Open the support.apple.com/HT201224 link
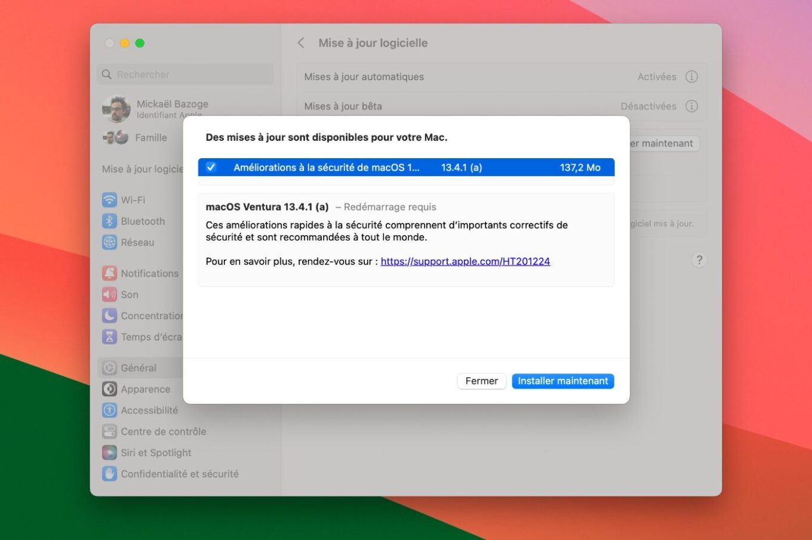The image size is (812, 540). coord(465,261)
